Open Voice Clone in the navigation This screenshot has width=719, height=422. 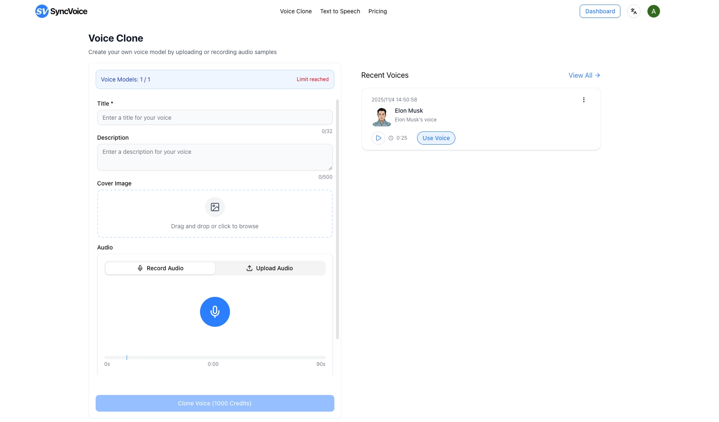[296, 11]
